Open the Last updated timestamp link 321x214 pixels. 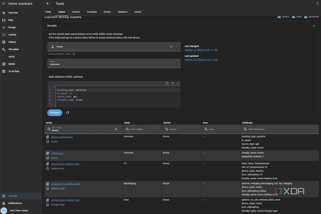[x=201, y=60]
